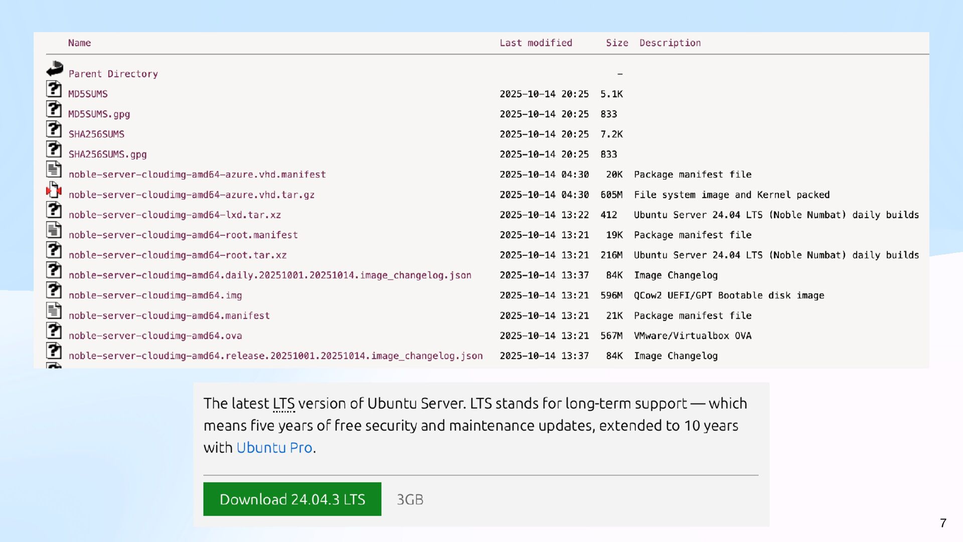Open noble-server-cloudimg-amd64-root.tar.xz link
The height and width of the screenshot is (542, 963).
coord(178,255)
